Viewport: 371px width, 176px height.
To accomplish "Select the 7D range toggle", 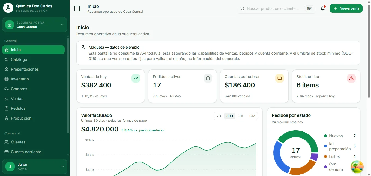I will coord(219,116).
